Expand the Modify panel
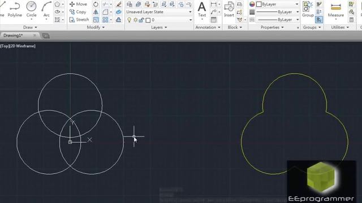The width and height of the screenshot is (362, 203). (96, 27)
